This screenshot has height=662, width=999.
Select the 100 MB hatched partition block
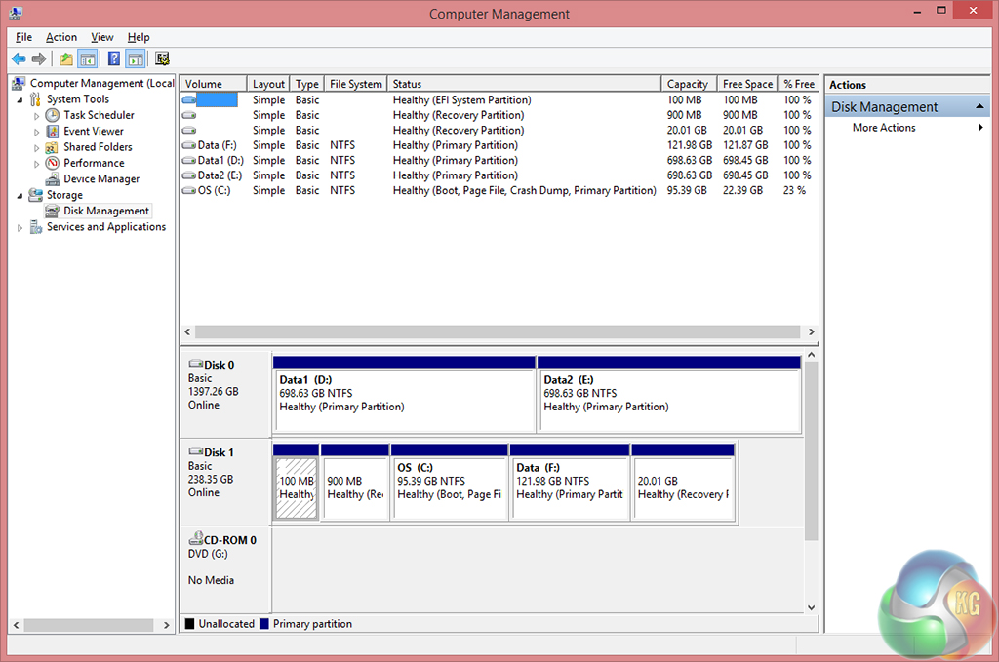(296, 483)
